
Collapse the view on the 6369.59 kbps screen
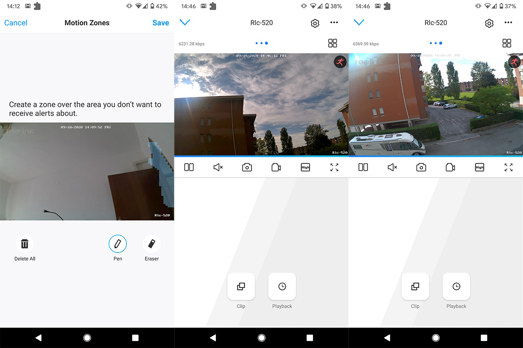pos(359,22)
